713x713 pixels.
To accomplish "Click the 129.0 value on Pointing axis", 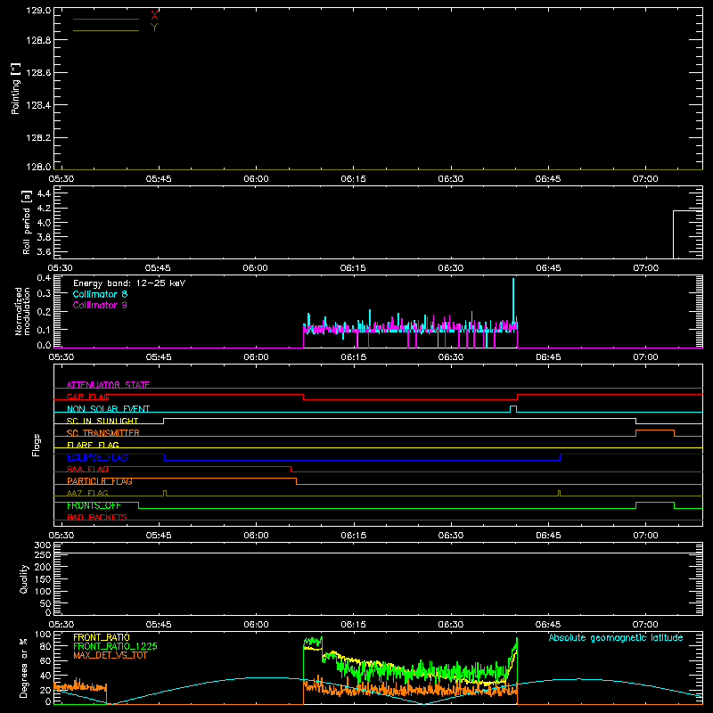I will (38, 11).
